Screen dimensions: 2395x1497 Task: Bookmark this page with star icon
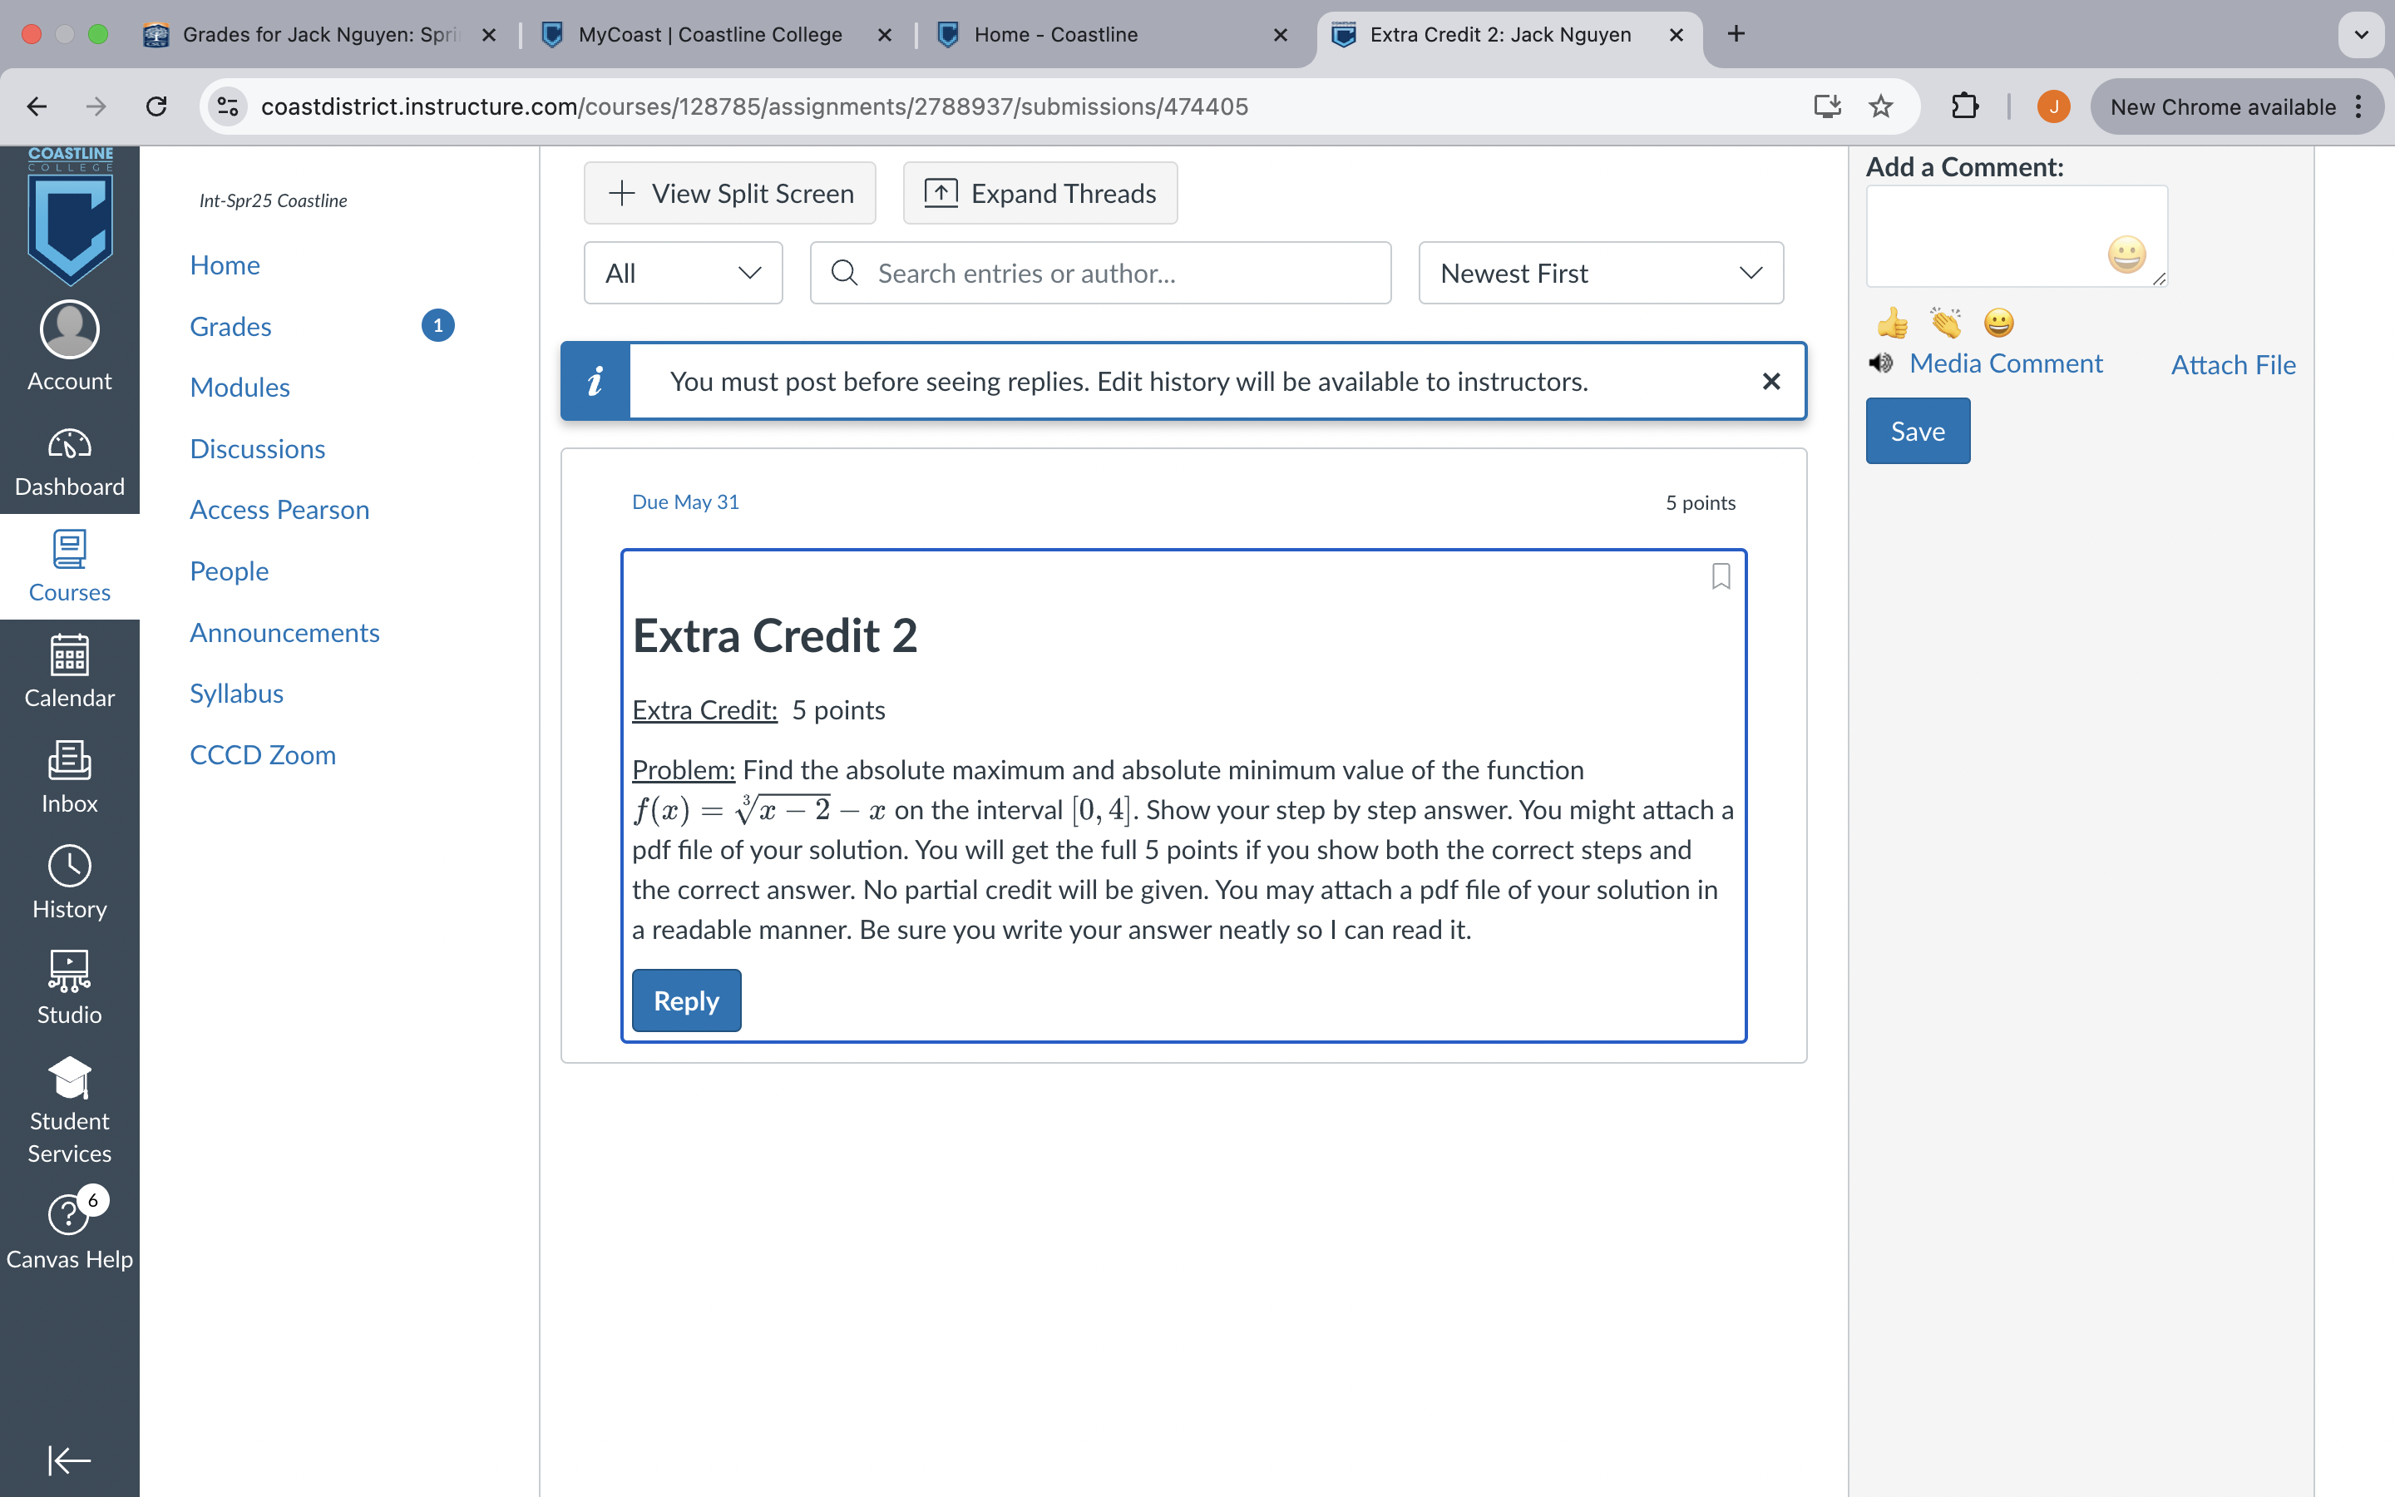(x=1880, y=106)
